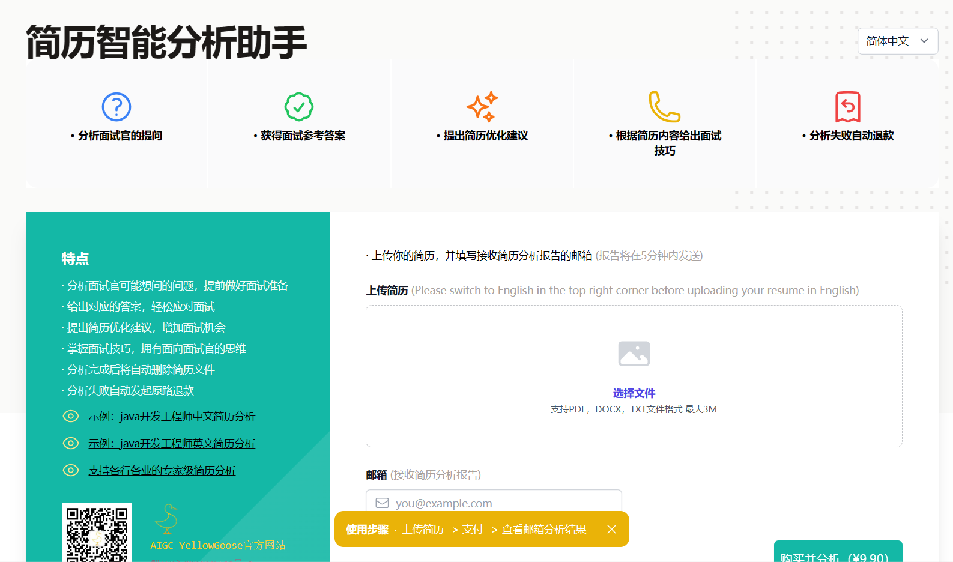Click eye icon beside Java英文简历分析 example
The height and width of the screenshot is (562, 953).
[71, 443]
